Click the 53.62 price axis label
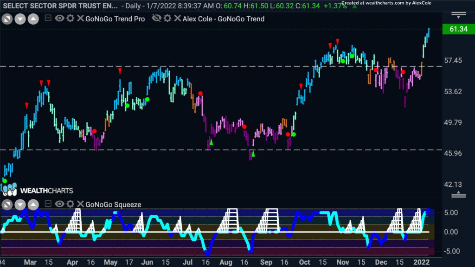 453,92
